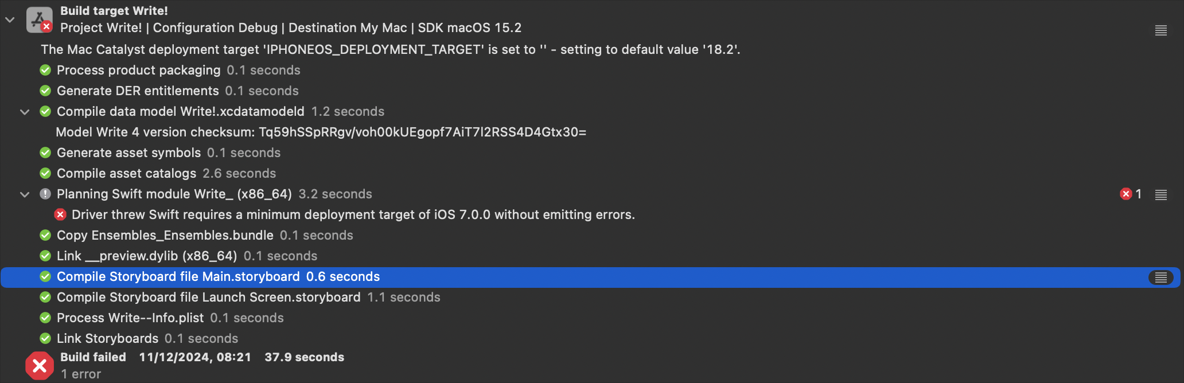Open transcript lines icon for Build target header

1160,30
